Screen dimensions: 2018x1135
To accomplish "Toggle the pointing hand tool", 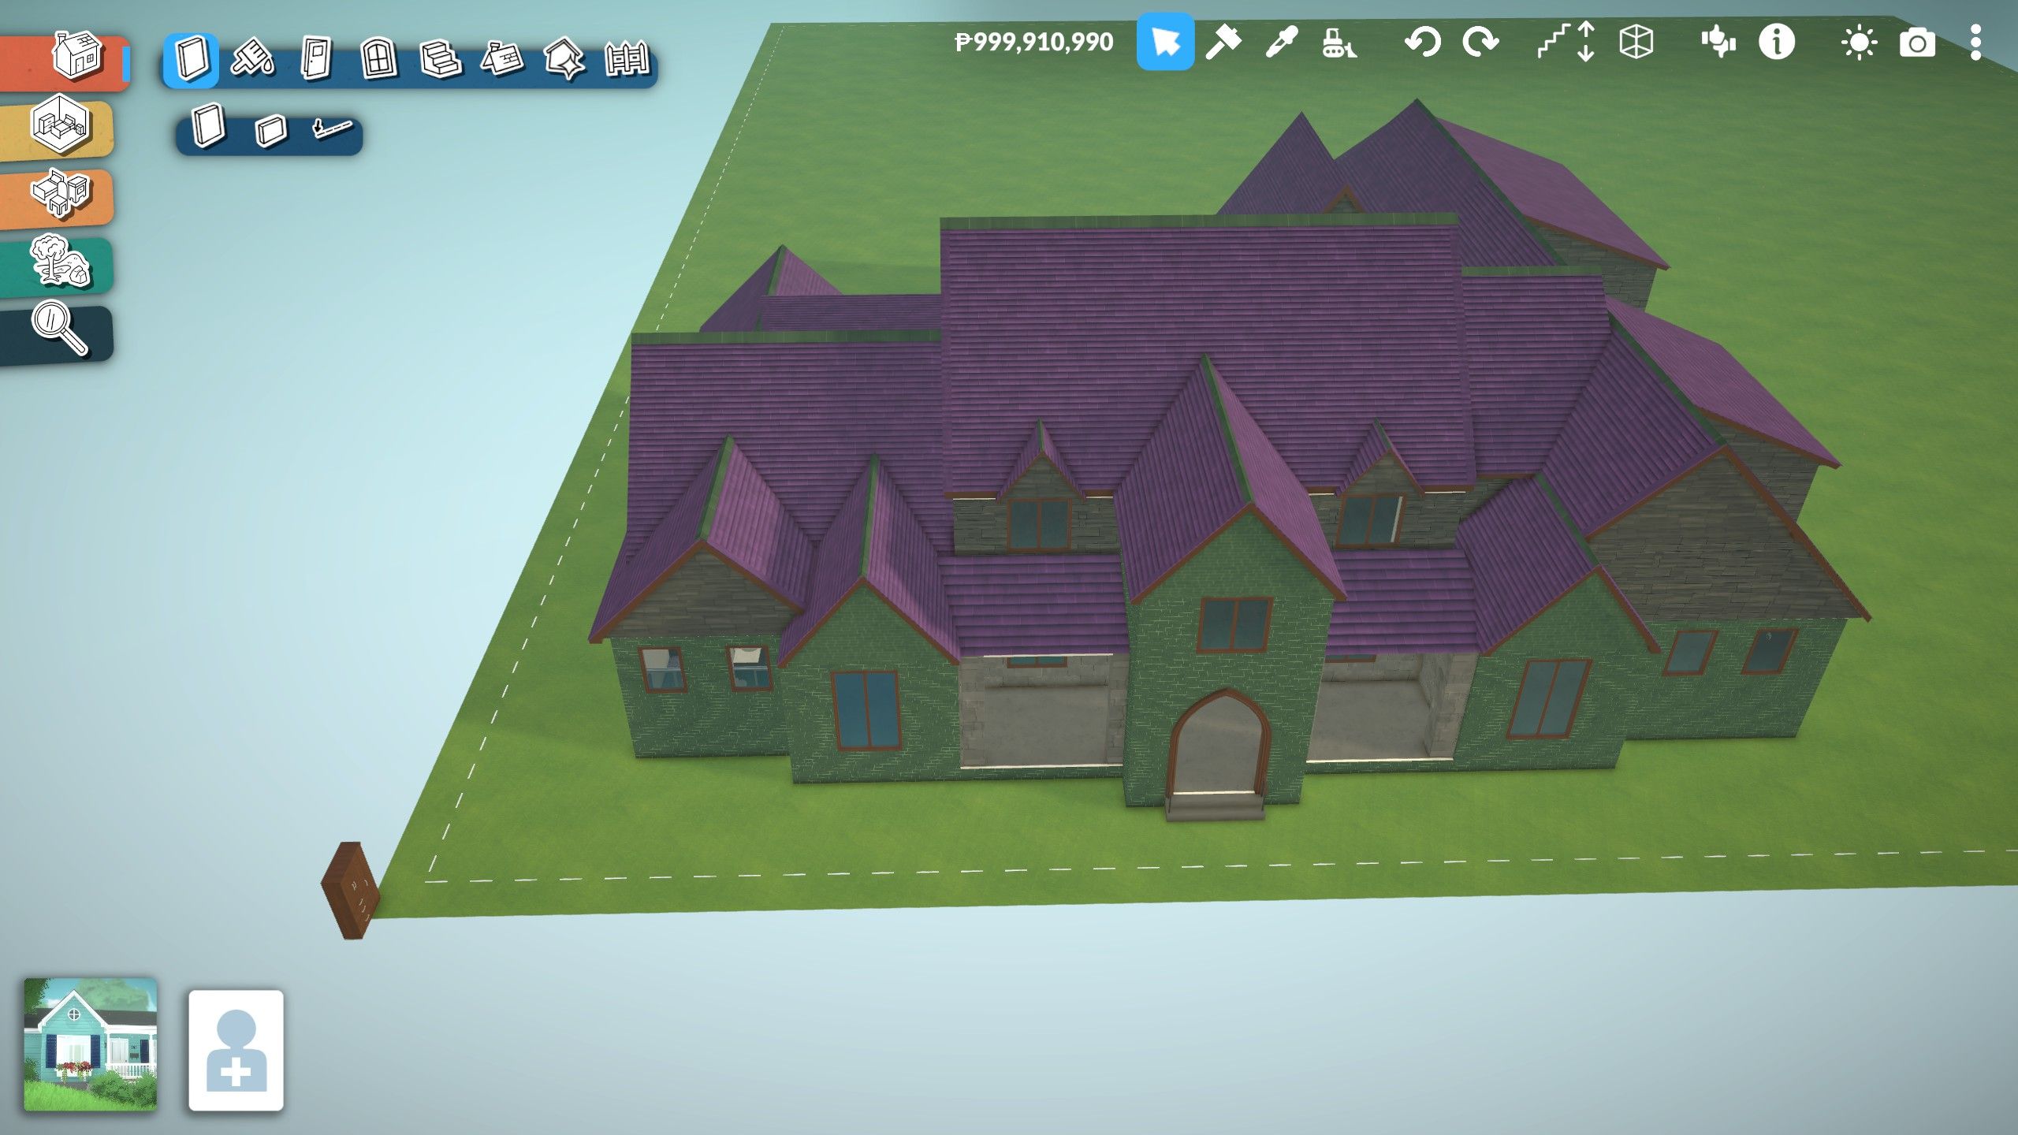I will 1718,42.
